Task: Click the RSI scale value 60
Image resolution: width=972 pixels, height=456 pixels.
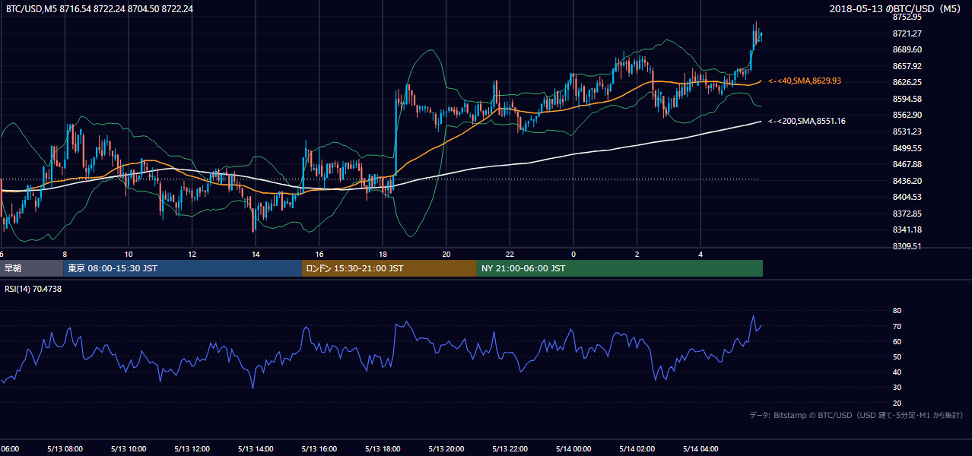Action: 897,341
